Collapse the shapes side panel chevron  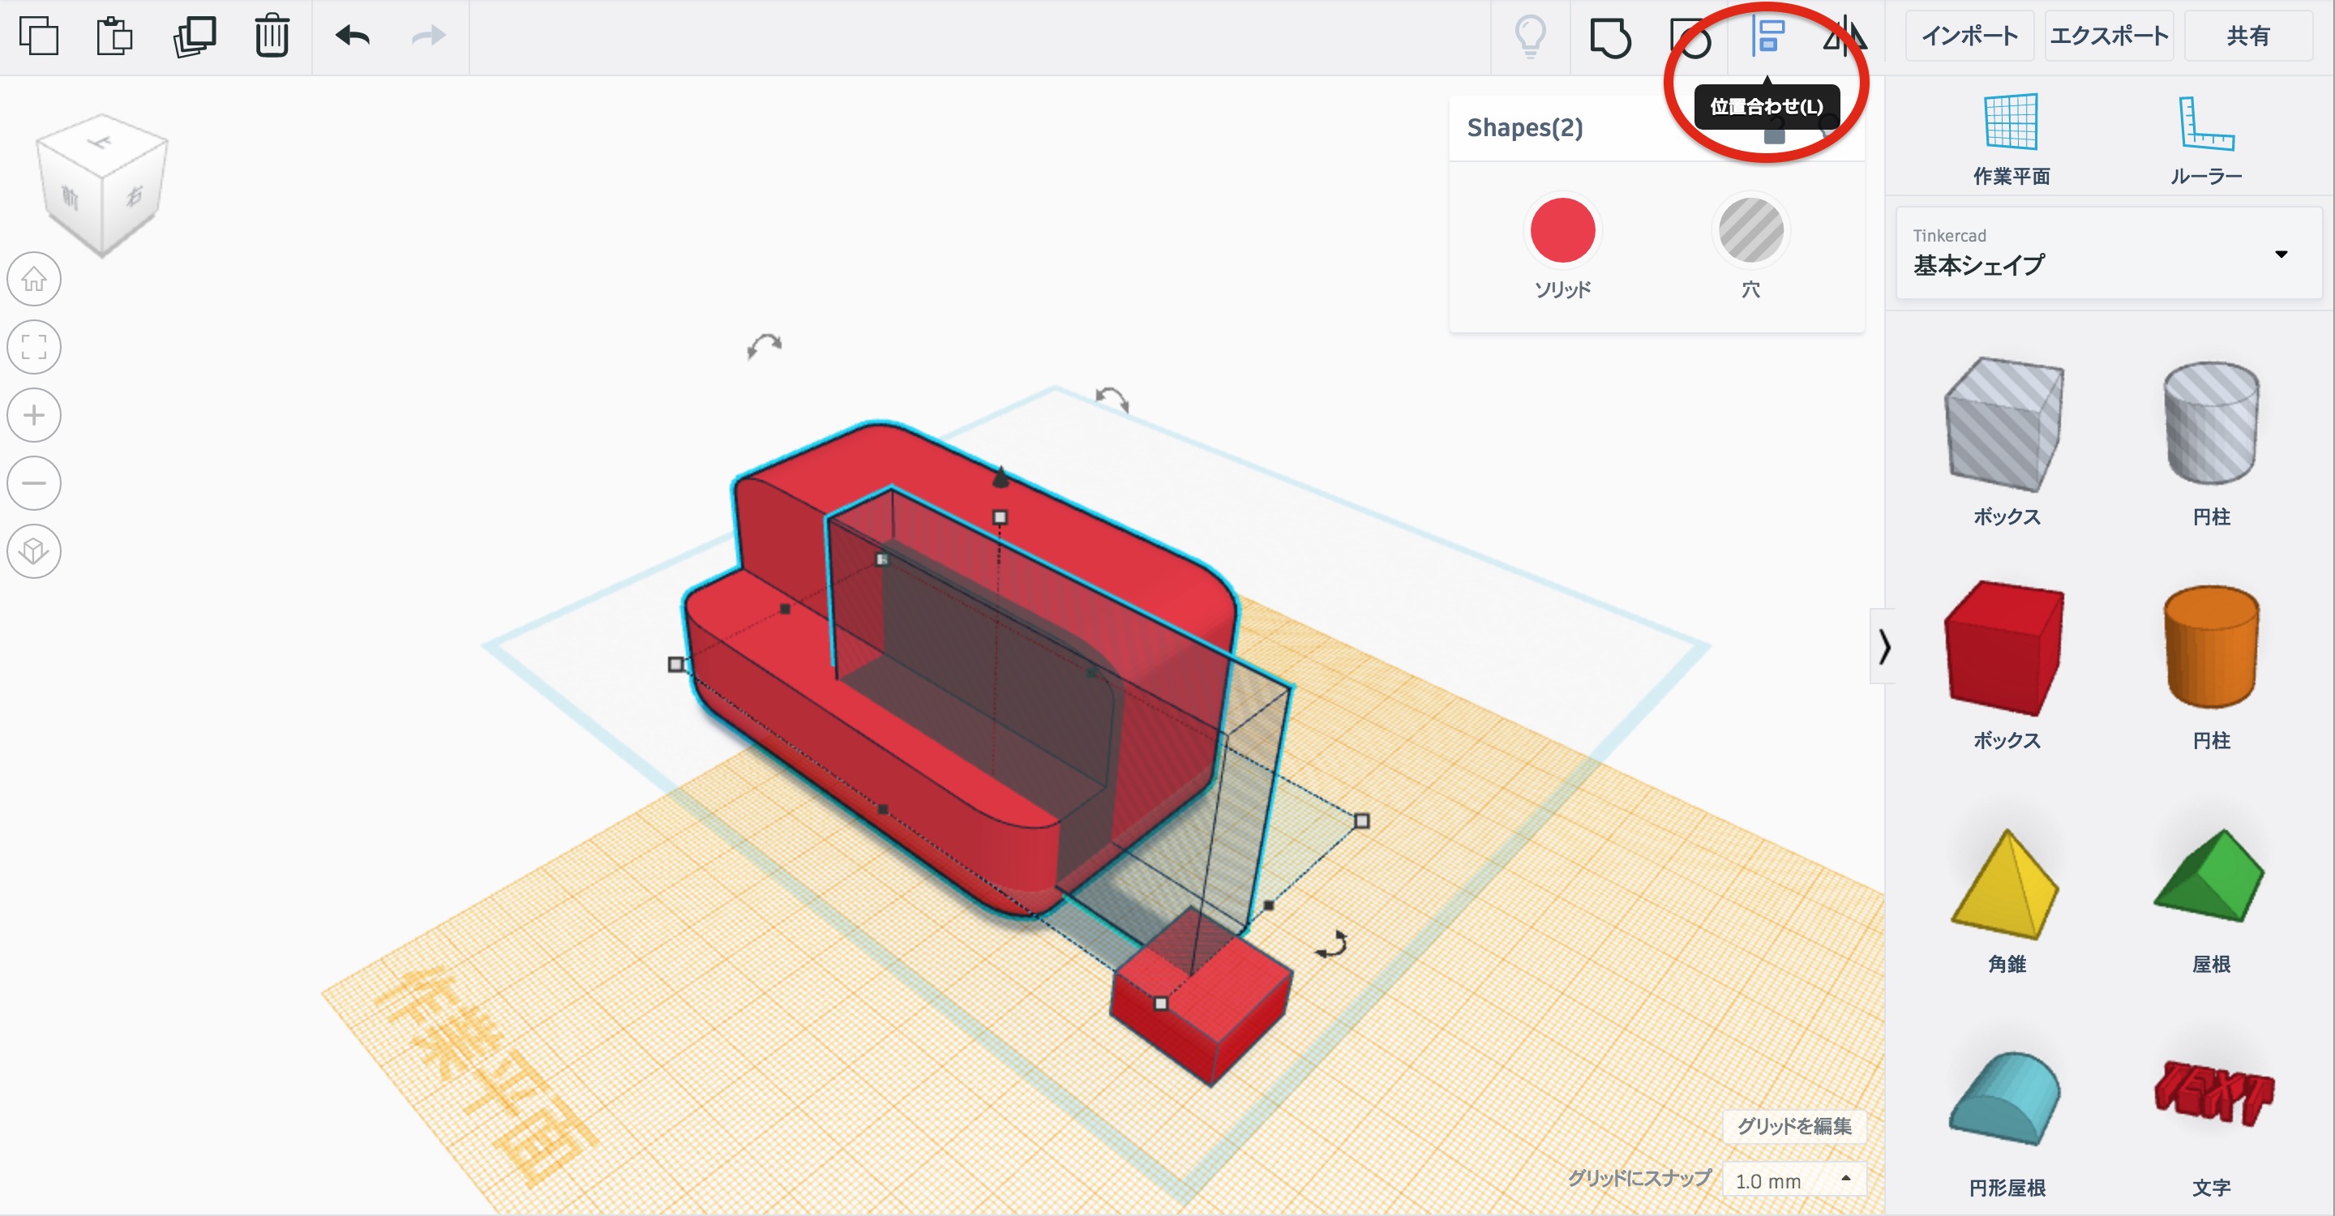pos(1883,646)
